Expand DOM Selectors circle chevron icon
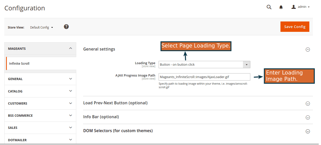321x145 pixels. click(308, 131)
